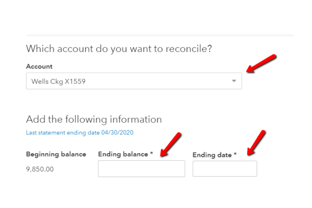
Task: Select the Ending balance field to enter amount
Action: 141,168
